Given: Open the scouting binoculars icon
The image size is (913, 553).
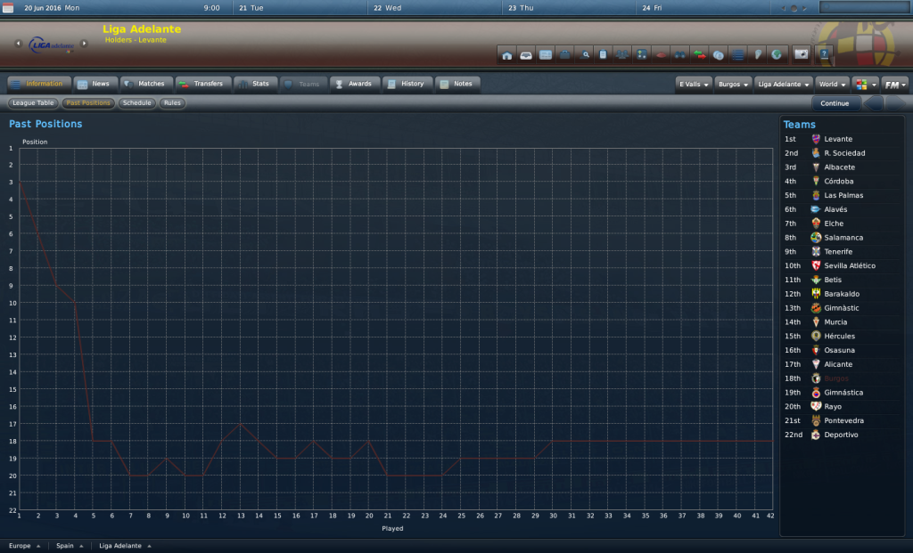Looking at the screenshot, I should (x=680, y=54).
